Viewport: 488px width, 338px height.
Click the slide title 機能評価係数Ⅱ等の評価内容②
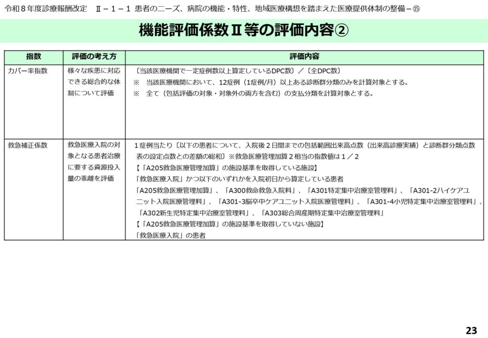coord(244,31)
